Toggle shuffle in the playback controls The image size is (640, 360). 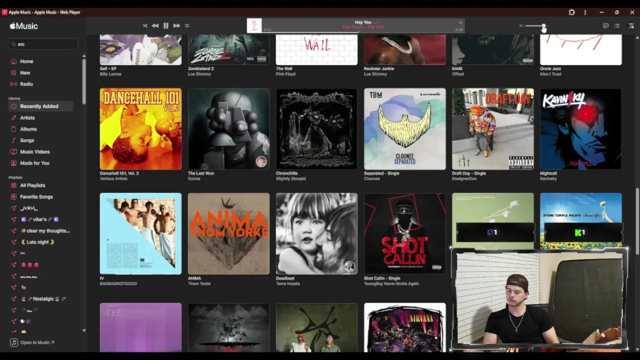(x=145, y=25)
